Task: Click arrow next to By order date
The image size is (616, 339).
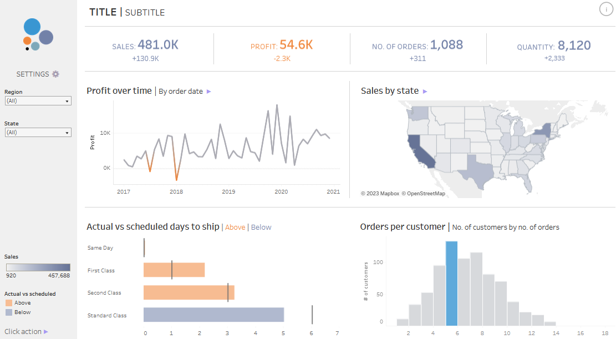Action: (x=209, y=92)
